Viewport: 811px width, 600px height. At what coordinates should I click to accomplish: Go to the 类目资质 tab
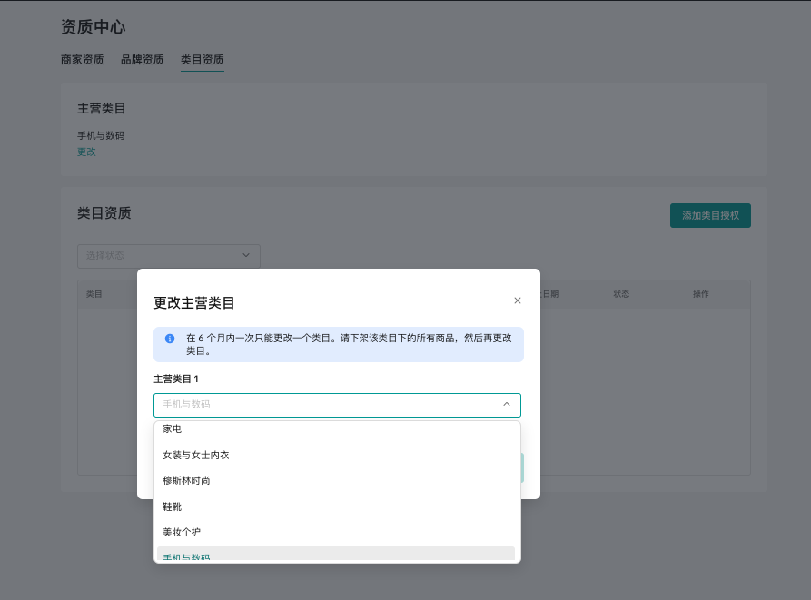[202, 60]
